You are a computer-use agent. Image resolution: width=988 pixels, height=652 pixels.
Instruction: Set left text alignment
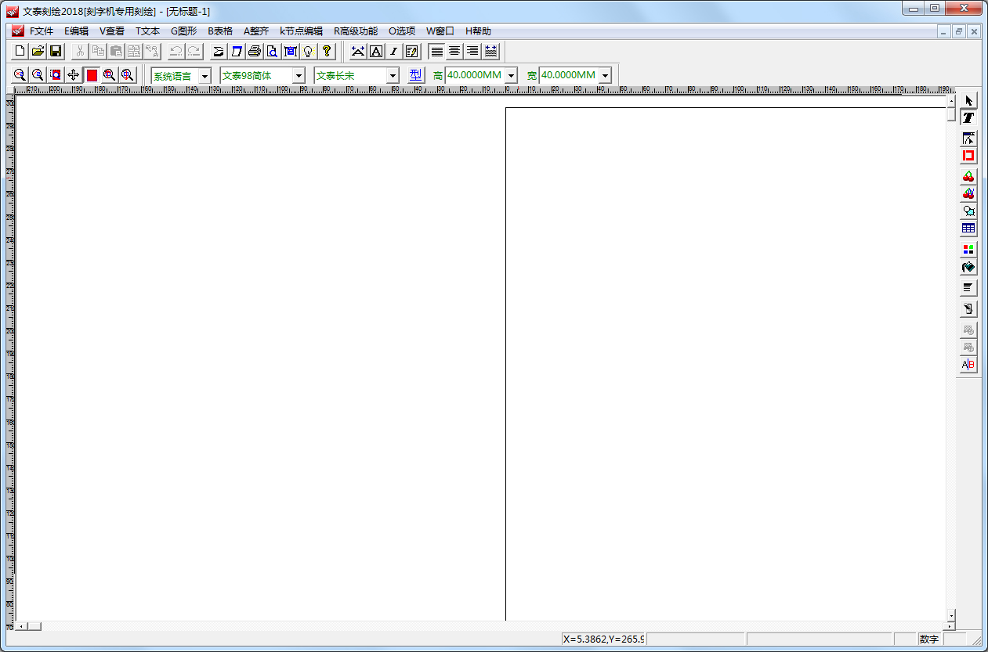coord(436,52)
